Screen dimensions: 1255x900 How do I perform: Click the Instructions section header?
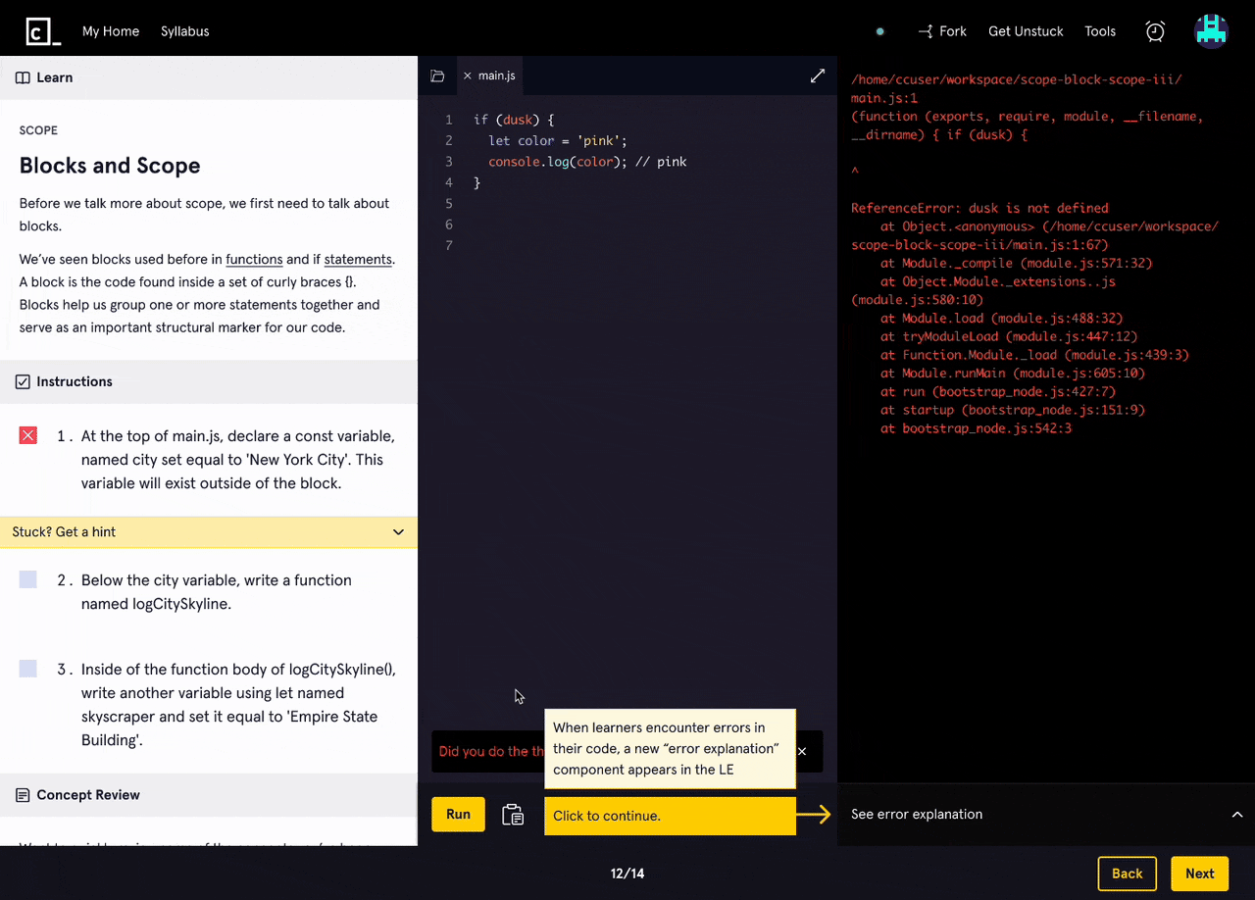(x=209, y=382)
